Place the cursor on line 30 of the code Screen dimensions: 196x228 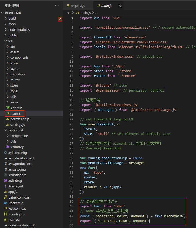pyautogui.click(x=111, y=158)
